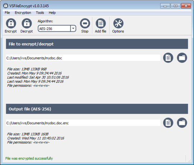Viewport: 194px width, 165px height.
Task: Click the window resize grip in status bar
Action: coord(189,161)
